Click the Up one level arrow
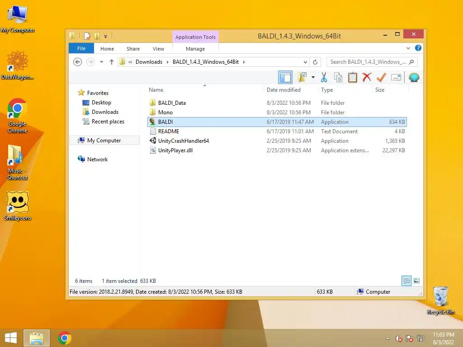Image resolution: width=463 pixels, height=347 pixels. coord(111,62)
